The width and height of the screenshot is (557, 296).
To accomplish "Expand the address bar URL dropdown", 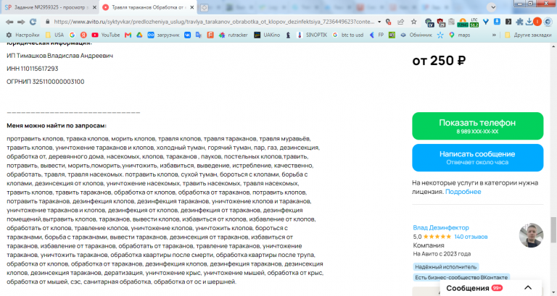I will [379, 22].
